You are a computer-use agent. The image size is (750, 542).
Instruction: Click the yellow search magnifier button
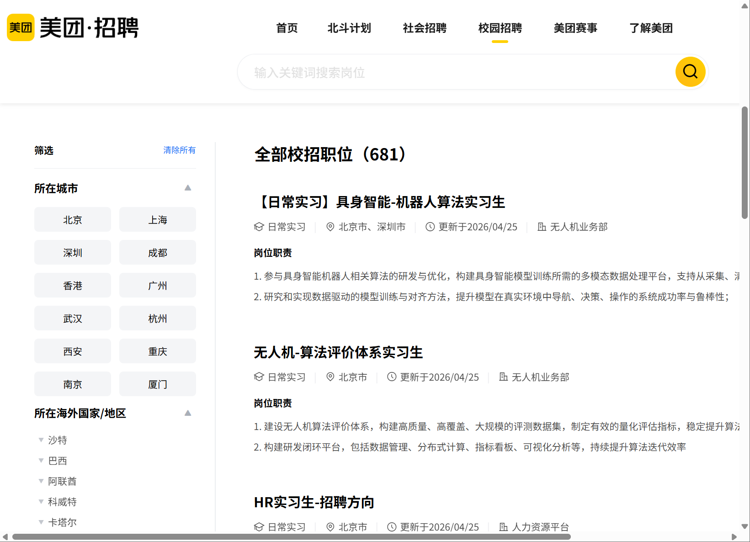click(690, 72)
